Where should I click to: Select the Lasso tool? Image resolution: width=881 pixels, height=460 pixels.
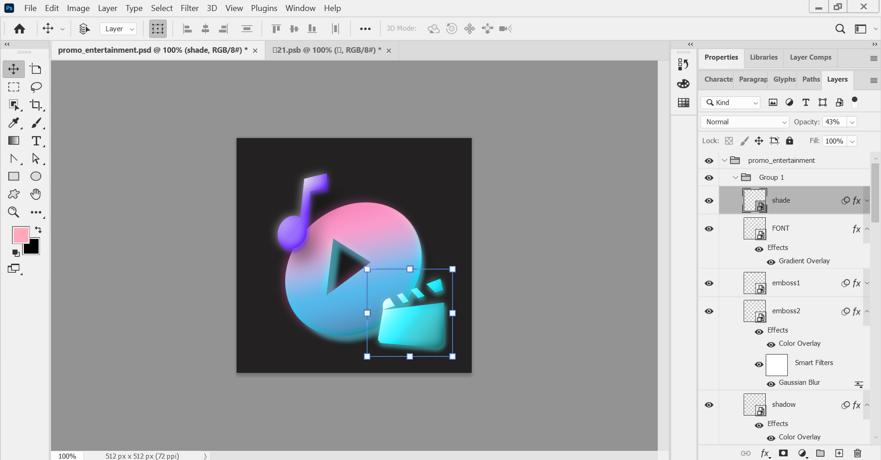(36, 87)
